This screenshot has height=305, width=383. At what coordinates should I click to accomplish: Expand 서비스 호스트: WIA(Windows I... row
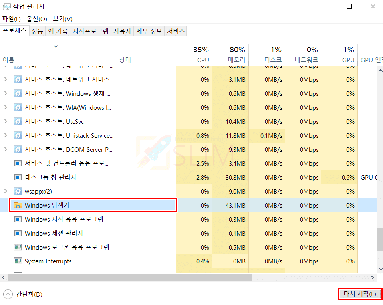click(x=6, y=107)
